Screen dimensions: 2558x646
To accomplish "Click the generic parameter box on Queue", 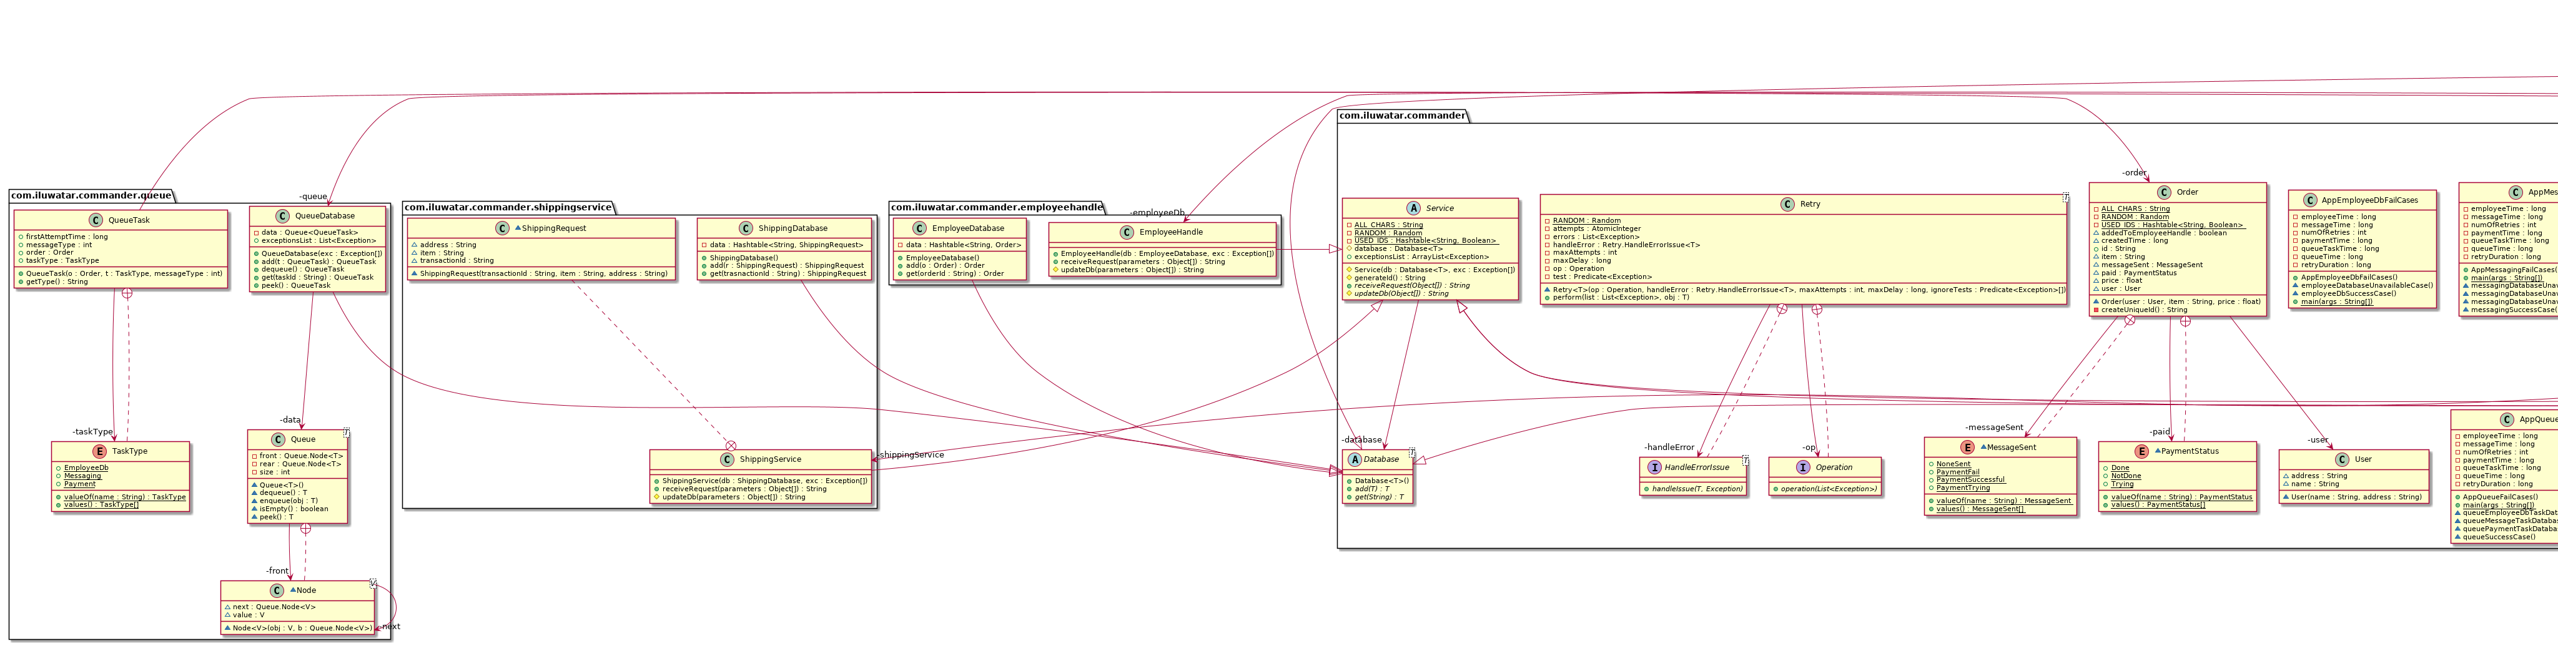I will (x=347, y=433).
